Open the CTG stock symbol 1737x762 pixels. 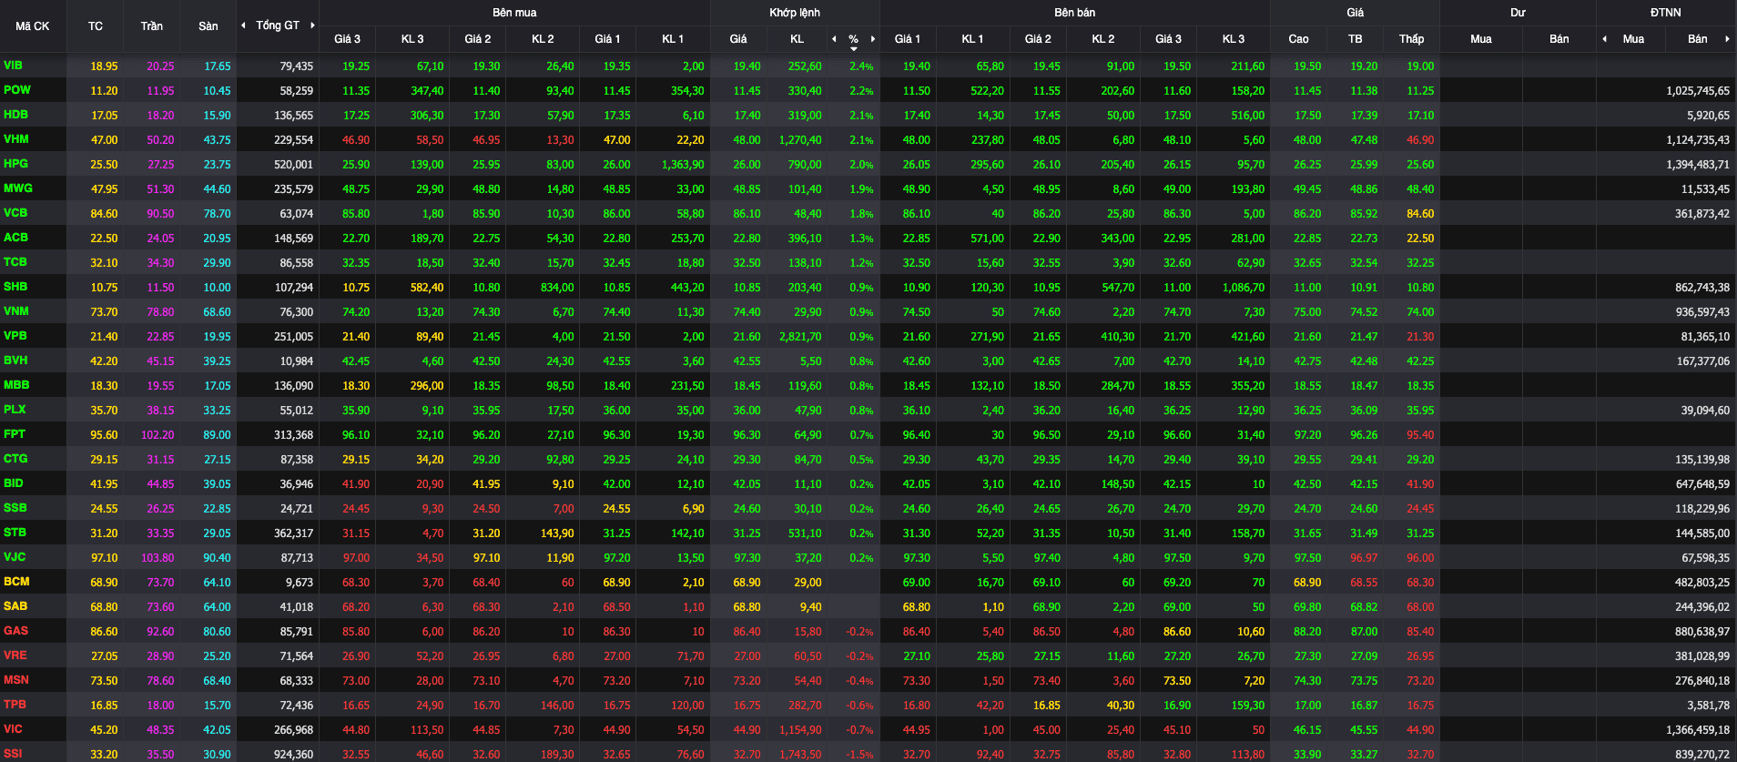(x=15, y=459)
